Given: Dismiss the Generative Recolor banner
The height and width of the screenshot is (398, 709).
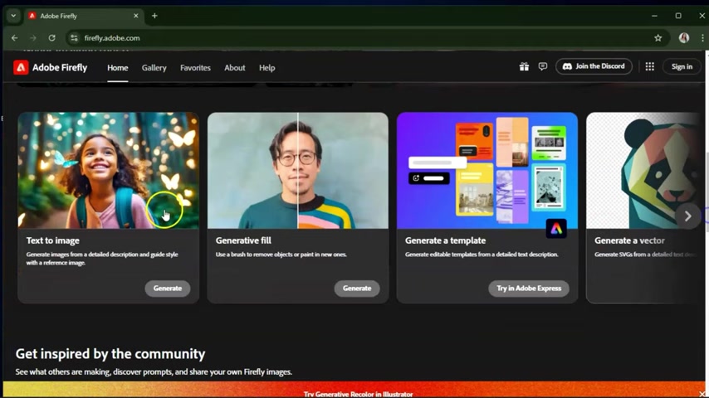Looking at the screenshot, I should coord(702,394).
